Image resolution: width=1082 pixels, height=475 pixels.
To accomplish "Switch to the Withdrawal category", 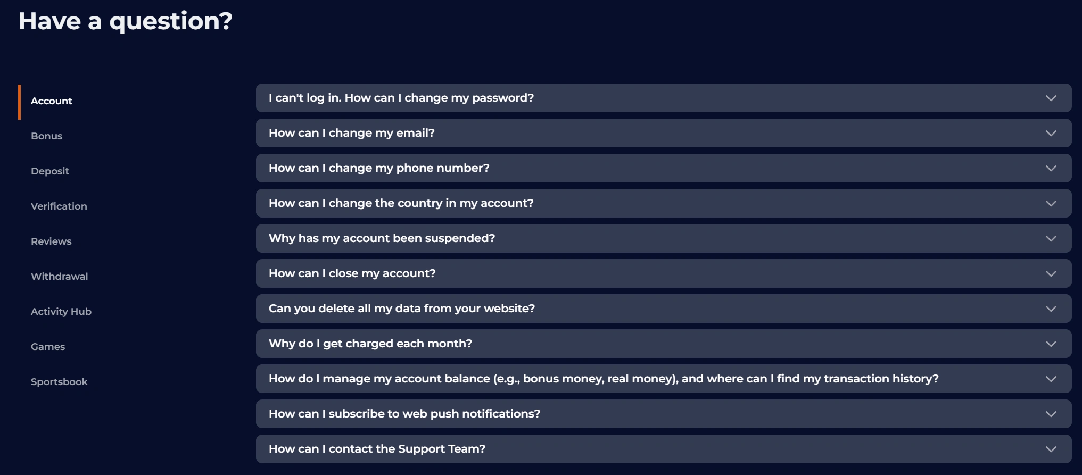I will click(x=59, y=276).
